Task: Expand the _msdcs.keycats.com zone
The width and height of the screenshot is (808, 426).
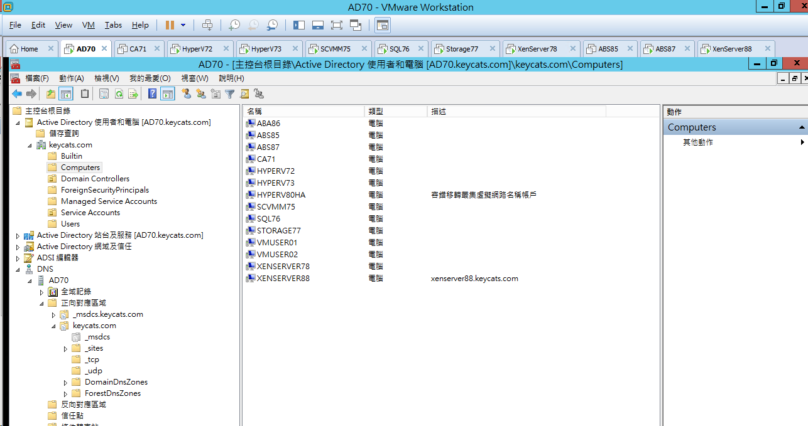Action: pos(53,314)
